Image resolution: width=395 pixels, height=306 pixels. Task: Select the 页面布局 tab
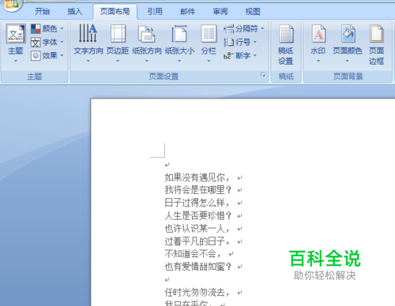pos(115,12)
